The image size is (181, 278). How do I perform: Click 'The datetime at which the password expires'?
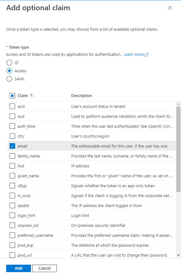110,245
